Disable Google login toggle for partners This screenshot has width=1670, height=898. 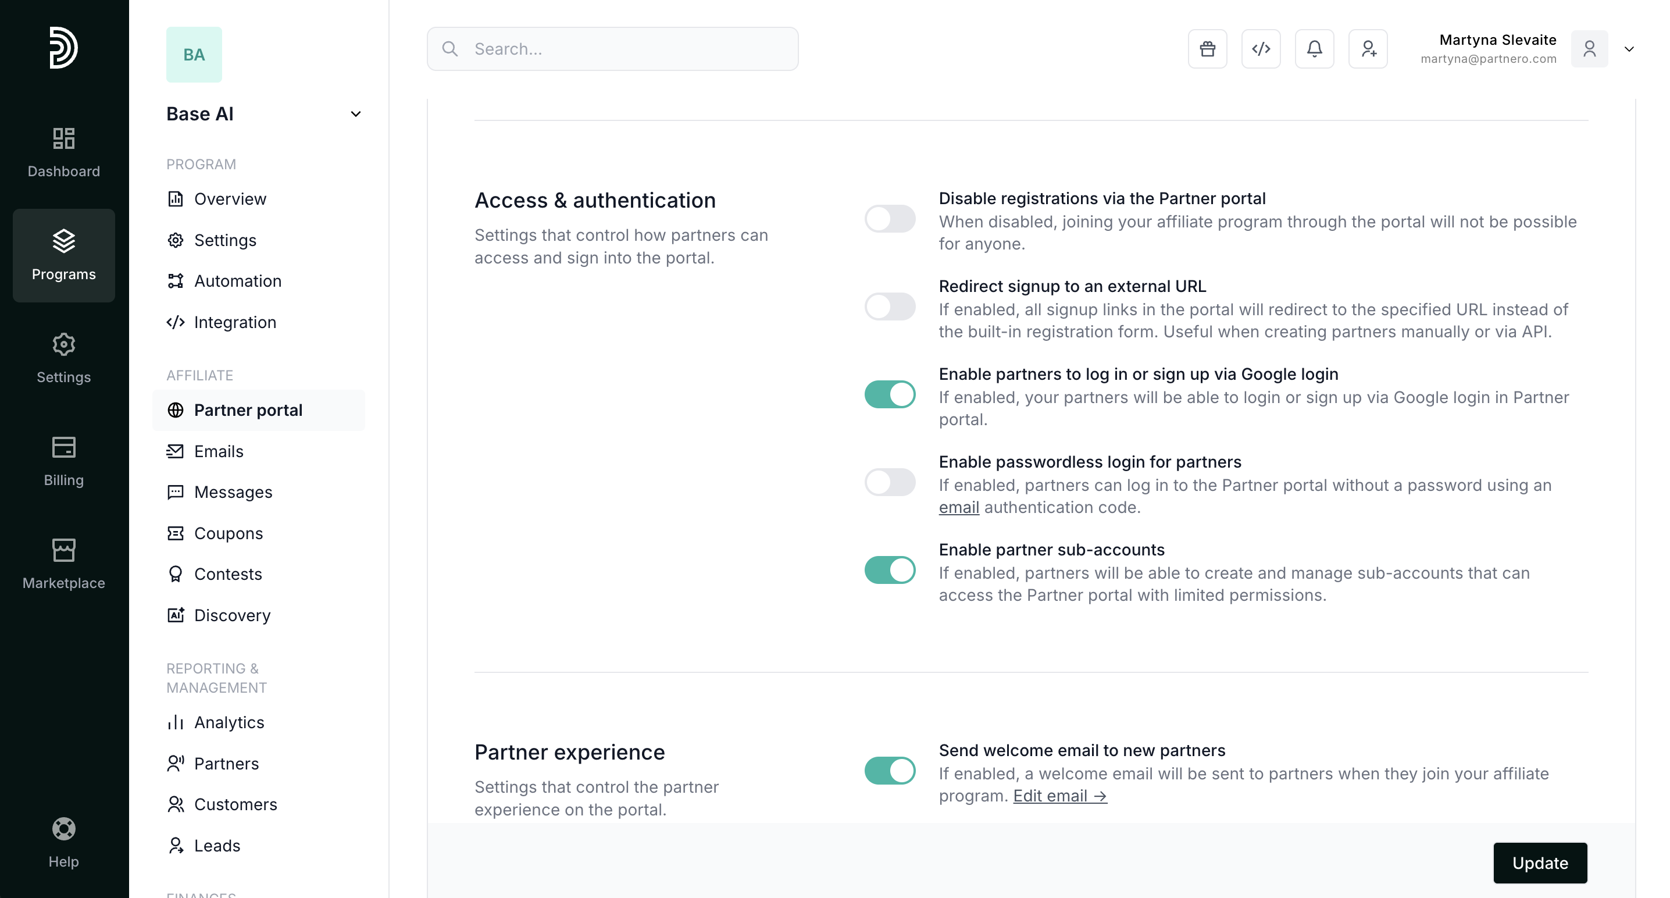tap(890, 394)
